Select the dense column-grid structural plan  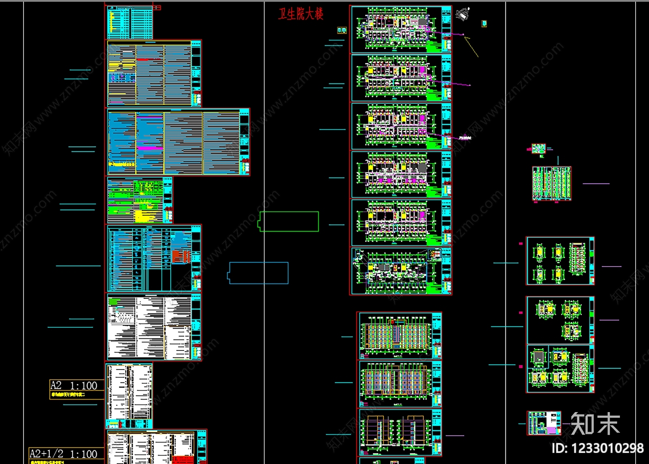coord(552,183)
